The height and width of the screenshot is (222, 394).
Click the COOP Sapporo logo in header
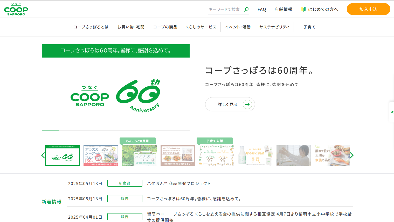16,9
